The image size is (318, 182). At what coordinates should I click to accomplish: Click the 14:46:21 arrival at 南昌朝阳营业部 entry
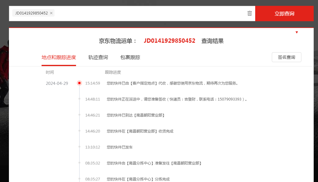coord(135,115)
